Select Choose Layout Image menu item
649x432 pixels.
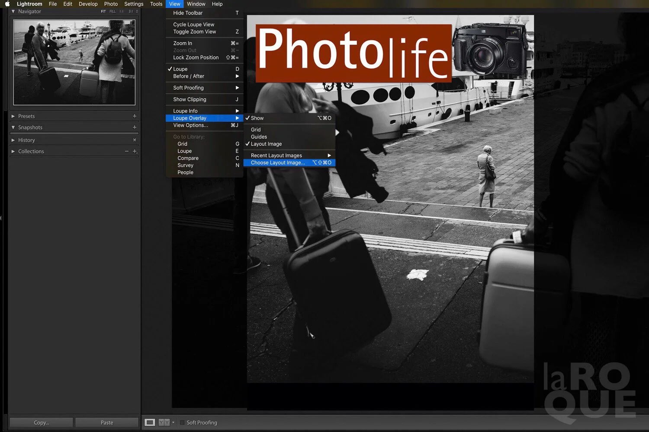pyautogui.click(x=289, y=163)
